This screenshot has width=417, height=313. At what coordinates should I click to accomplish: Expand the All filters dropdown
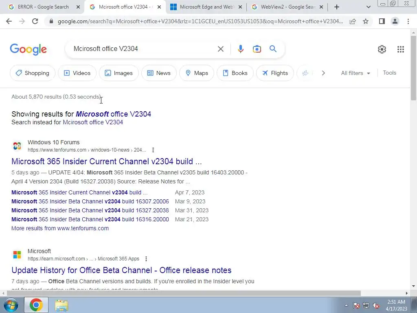tap(356, 73)
